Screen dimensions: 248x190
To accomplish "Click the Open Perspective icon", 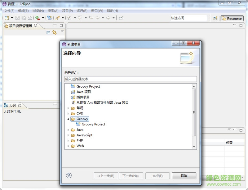I will 215,18.
